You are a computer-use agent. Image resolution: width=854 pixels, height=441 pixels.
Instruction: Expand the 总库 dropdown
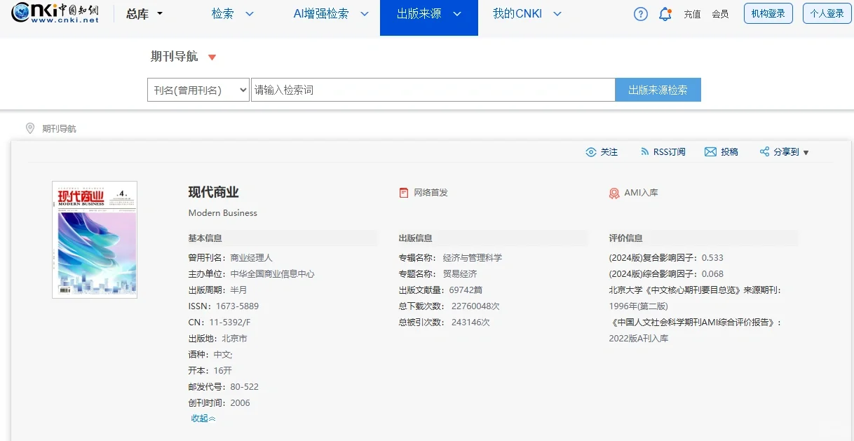click(144, 14)
